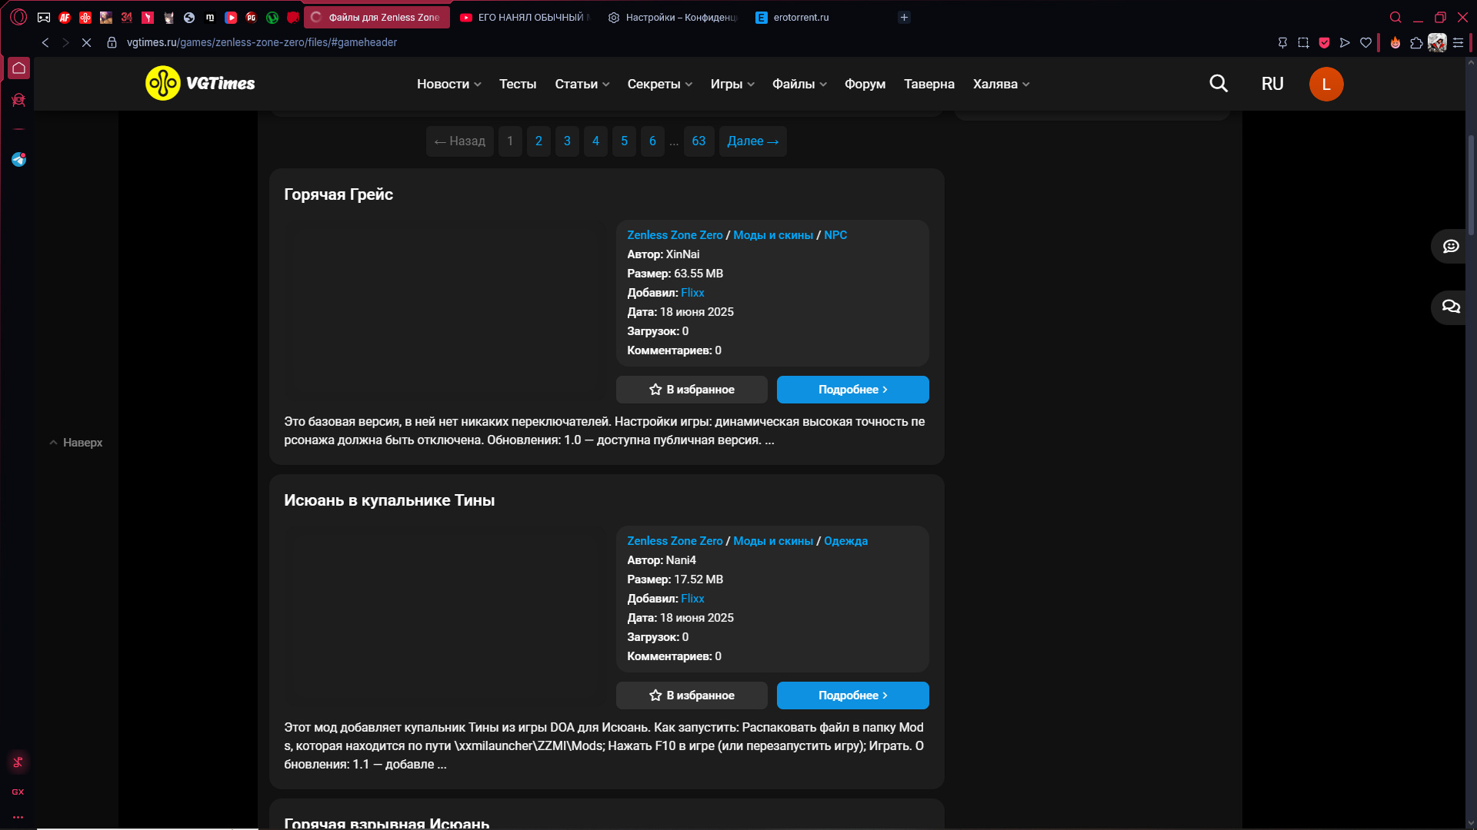Viewport: 1477px width, 830px height.
Task: Open Telegram in the Opera sidebar
Action: point(18,160)
